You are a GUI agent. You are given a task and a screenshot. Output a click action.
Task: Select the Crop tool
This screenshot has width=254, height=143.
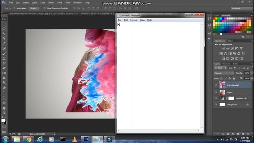tap(4, 39)
